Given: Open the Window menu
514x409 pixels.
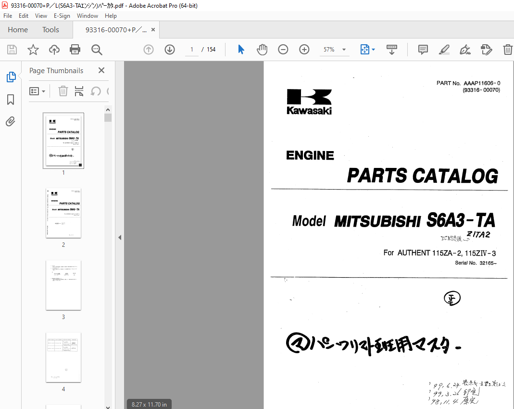Looking at the screenshot, I should pos(87,16).
